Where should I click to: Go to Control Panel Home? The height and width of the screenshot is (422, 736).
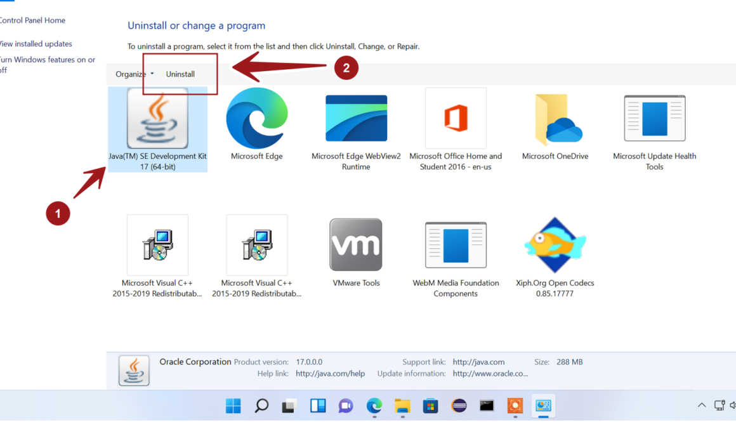click(33, 20)
